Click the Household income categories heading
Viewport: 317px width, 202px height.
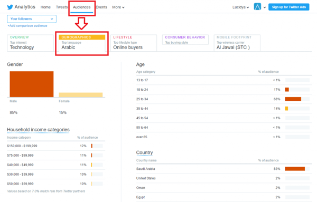tap(38, 130)
